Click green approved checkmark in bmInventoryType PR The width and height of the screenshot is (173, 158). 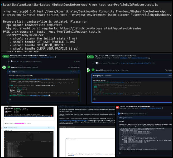(9, 67)
